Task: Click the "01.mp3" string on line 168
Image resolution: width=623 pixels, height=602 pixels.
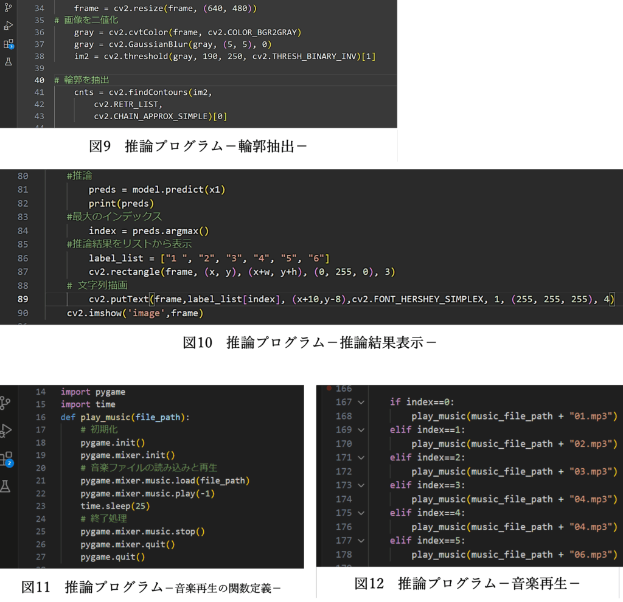Action: tap(591, 416)
